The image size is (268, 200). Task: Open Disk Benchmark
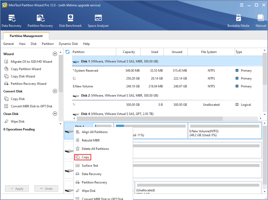[x=70, y=21]
